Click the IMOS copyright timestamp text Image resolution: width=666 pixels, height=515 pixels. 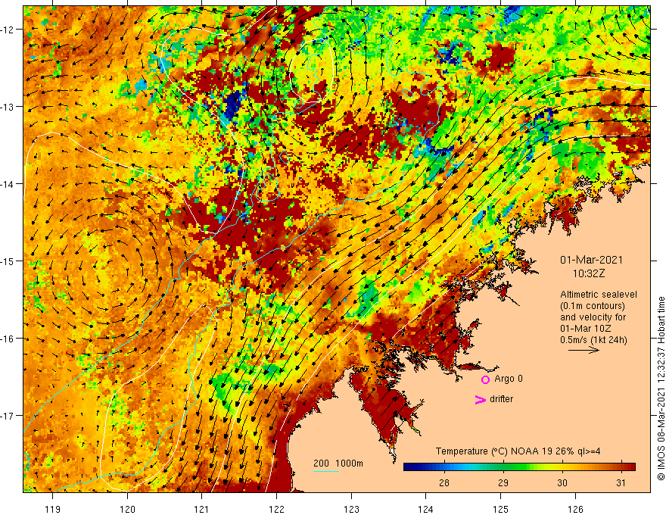click(661, 388)
